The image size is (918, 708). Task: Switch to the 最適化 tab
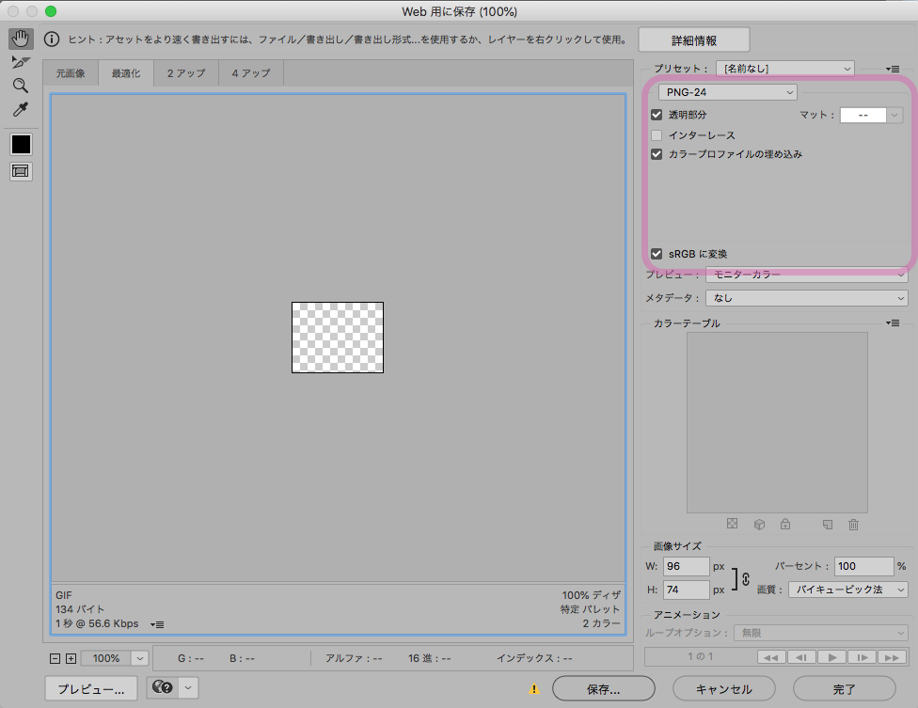[126, 73]
